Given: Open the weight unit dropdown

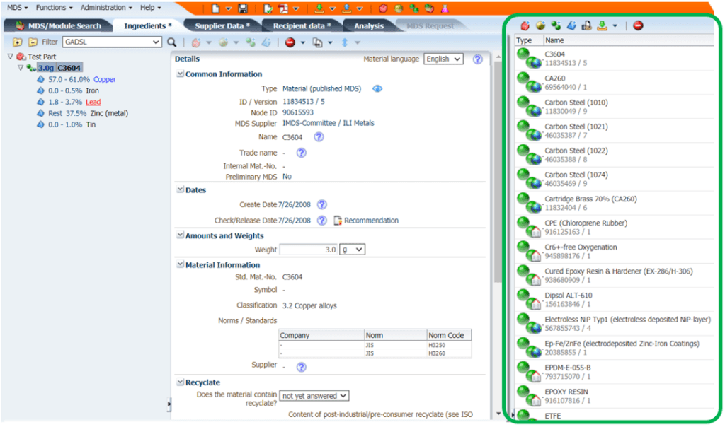Looking at the screenshot, I should coord(352,250).
